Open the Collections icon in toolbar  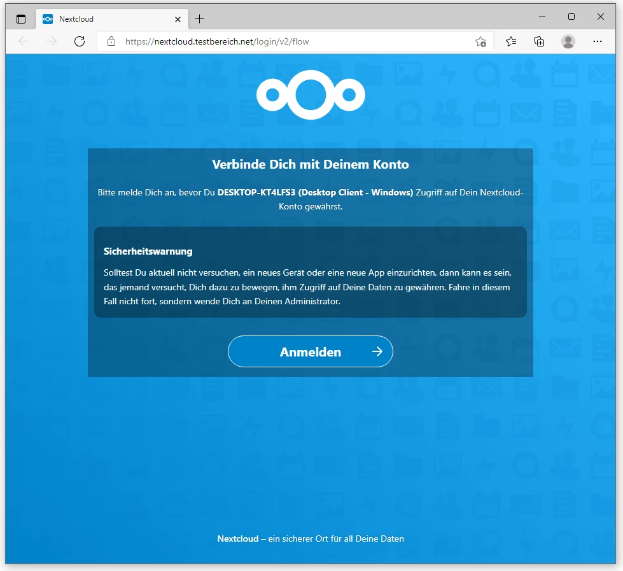pos(539,41)
